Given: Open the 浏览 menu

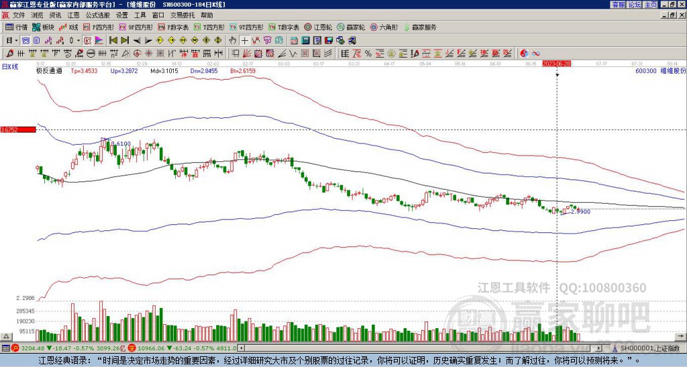Looking at the screenshot, I should click(x=37, y=15).
